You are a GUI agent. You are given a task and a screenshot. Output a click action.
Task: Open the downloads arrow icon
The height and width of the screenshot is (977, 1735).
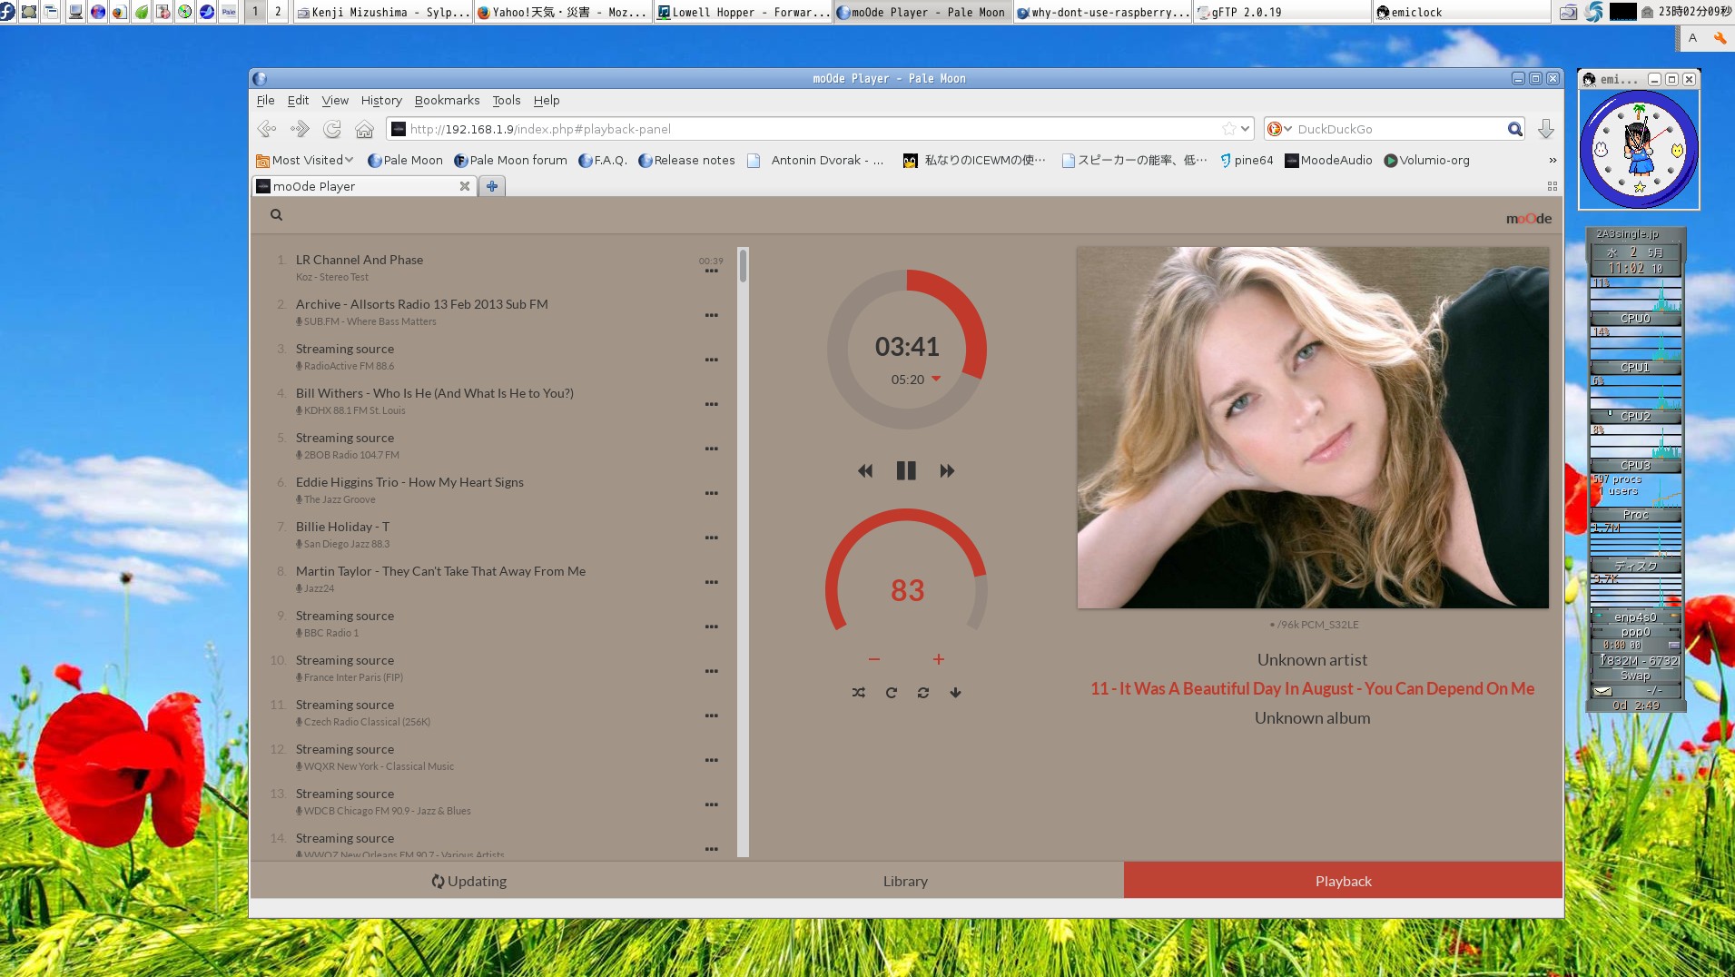pyautogui.click(x=1545, y=129)
